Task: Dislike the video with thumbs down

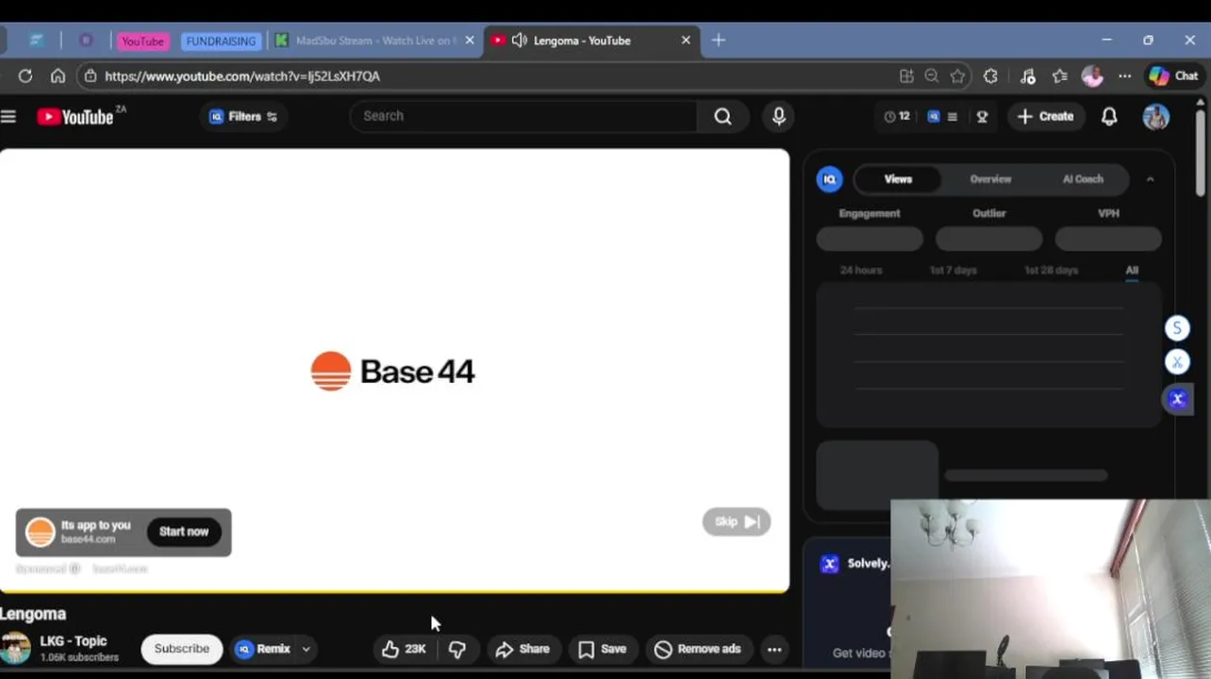Action: tap(457, 649)
